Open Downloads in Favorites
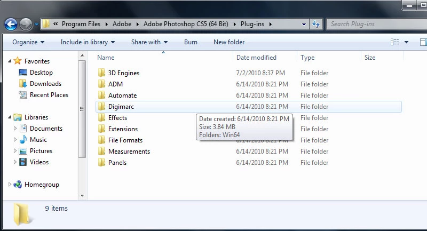Image resolution: width=427 pixels, height=231 pixels. 45,84
